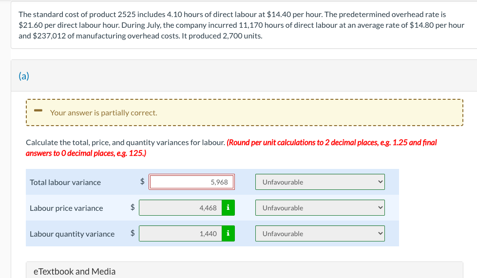Click the Labour quantity variance amount field
This screenshot has height=278, width=477.
(180, 234)
